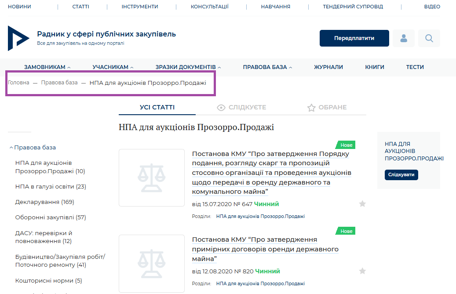Star the second article about Постанова № 820
Viewport: 456px width, 294px height.
click(x=362, y=271)
